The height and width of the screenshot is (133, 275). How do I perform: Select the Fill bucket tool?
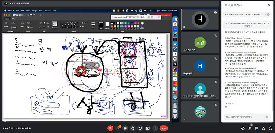click(40, 27)
